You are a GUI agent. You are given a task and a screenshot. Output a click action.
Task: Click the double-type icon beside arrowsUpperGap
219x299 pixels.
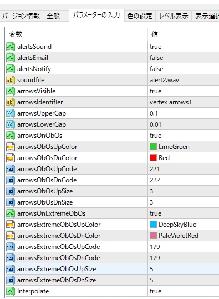(x=11, y=113)
